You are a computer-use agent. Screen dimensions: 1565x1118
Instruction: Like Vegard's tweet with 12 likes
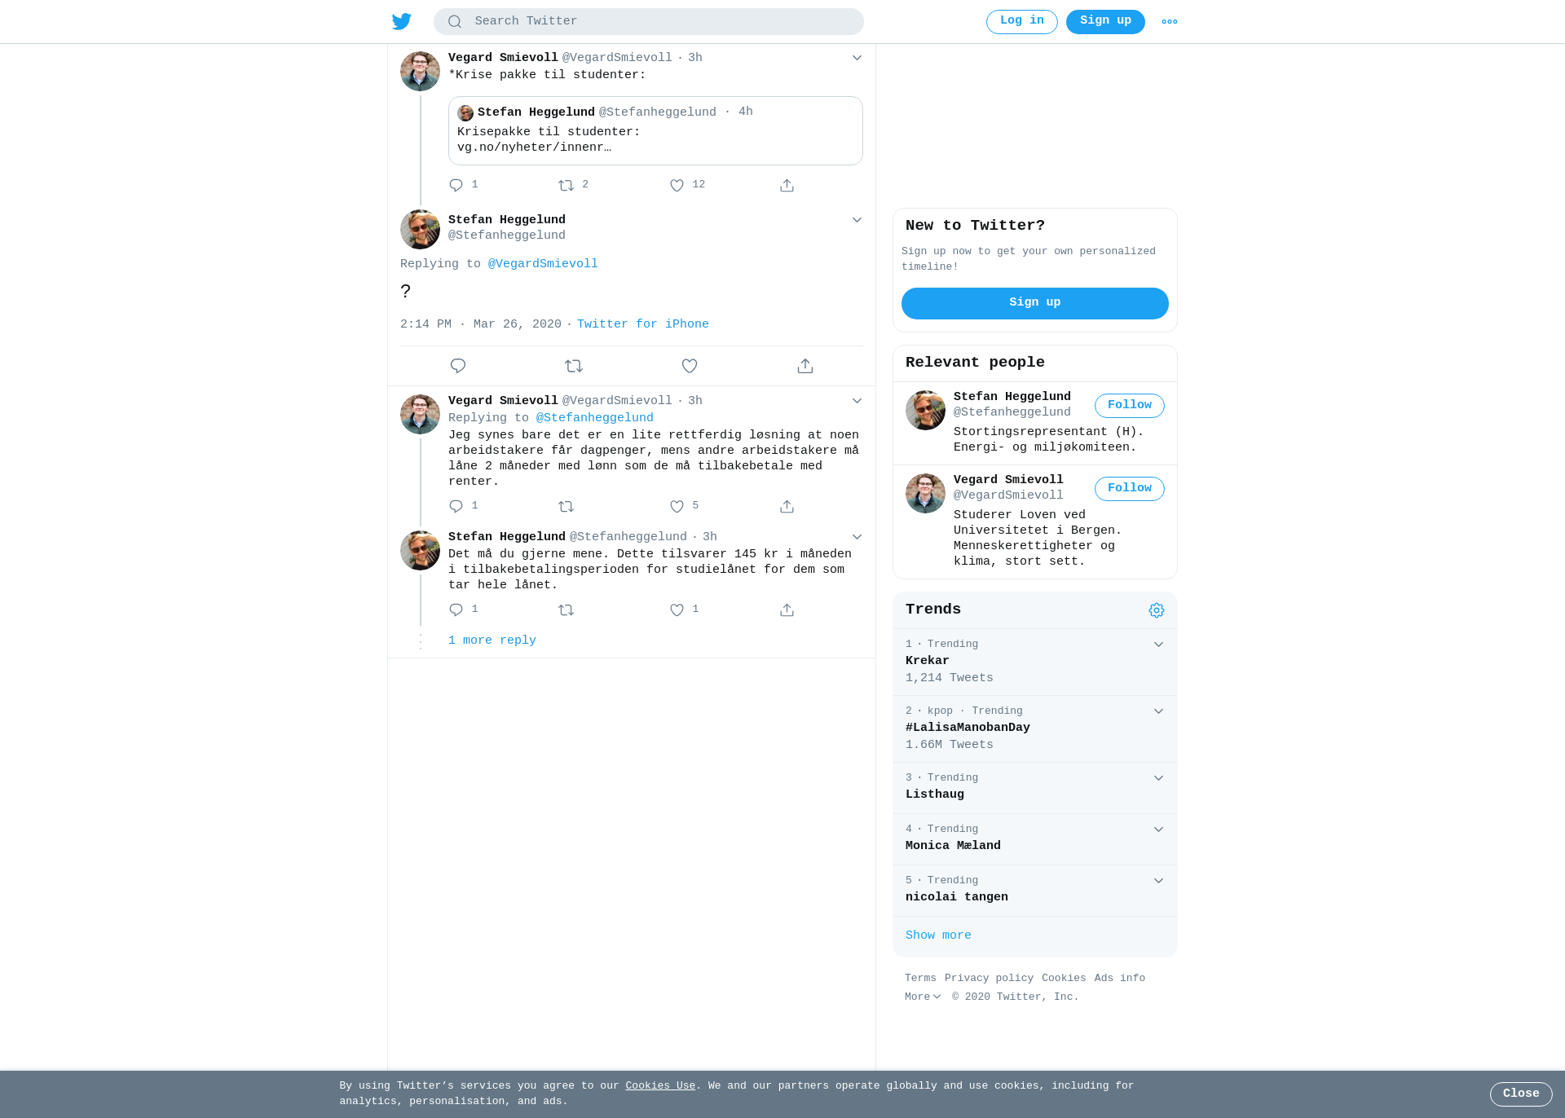(x=677, y=186)
